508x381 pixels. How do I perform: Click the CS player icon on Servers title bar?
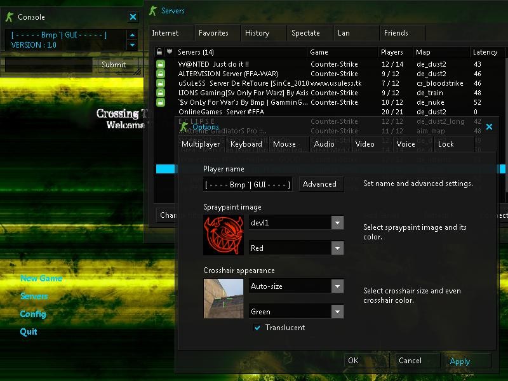pyautogui.click(x=152, y=11)
